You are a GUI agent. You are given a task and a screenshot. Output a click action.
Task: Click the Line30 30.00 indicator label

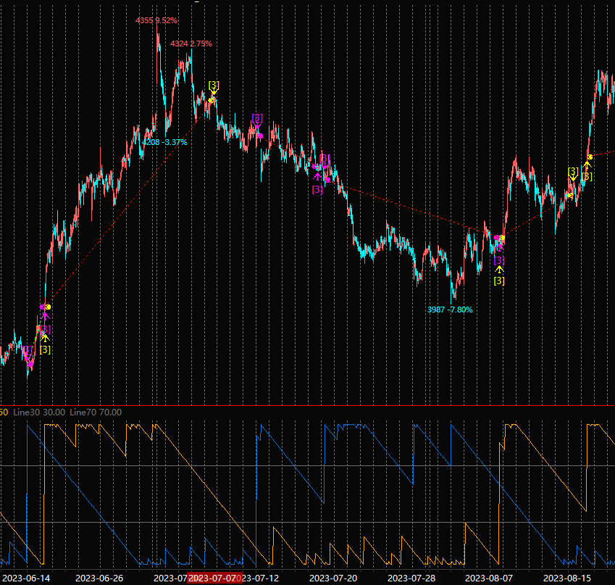pyautogui.click(x=39, y=412)
